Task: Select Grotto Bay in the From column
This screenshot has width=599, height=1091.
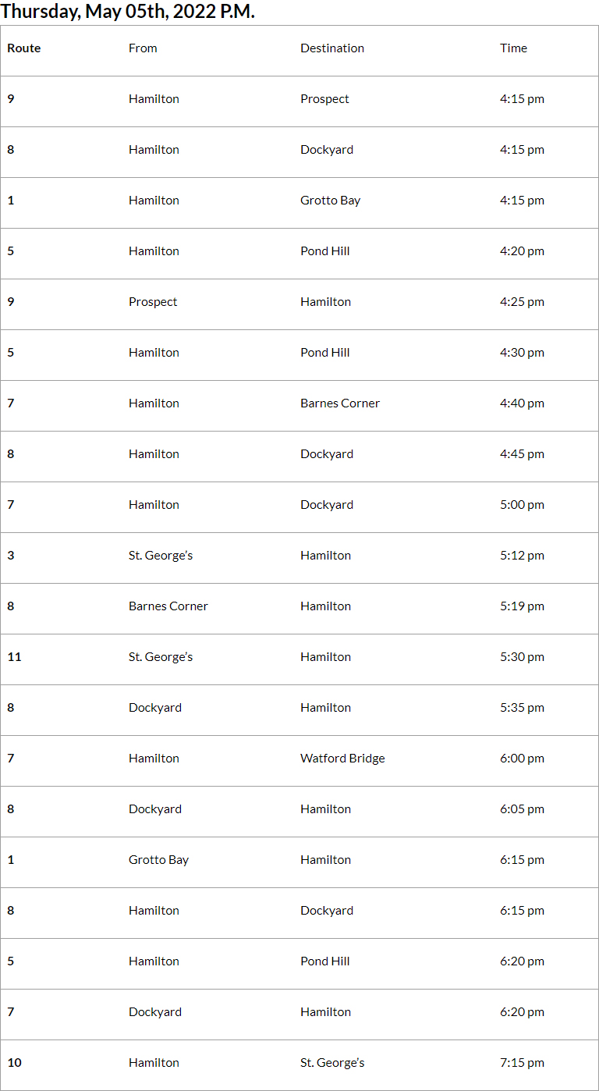Action: tap(158, 860)
